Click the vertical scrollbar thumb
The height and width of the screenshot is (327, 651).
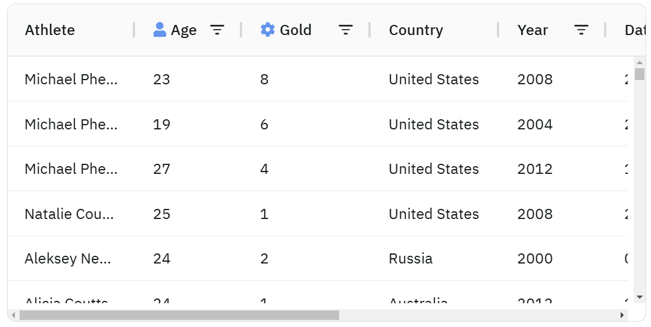coord(640,74)
